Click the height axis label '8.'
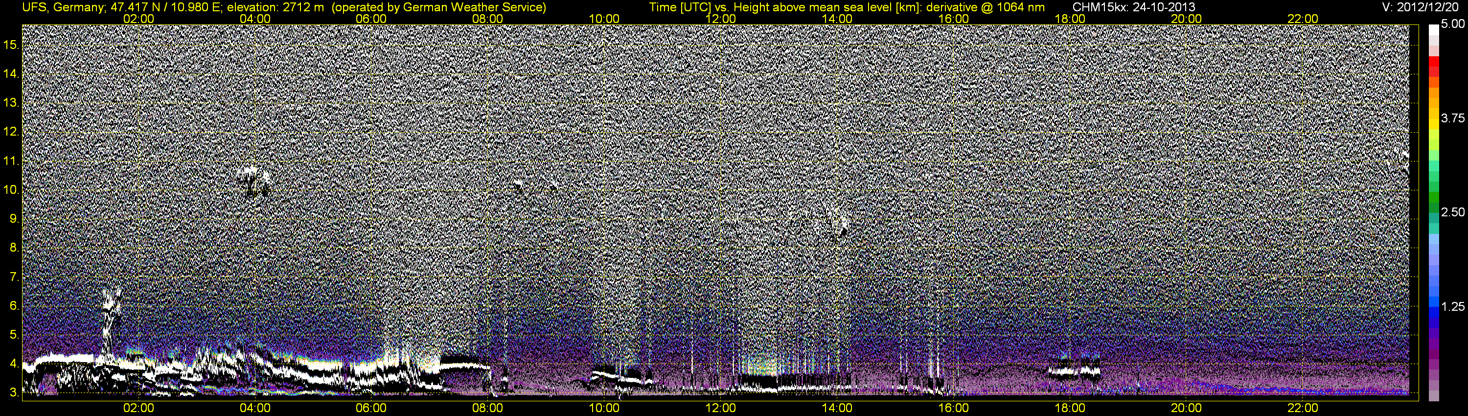Image resolution: width=1468 pixels, height=416 pixels. click(14, 248)
